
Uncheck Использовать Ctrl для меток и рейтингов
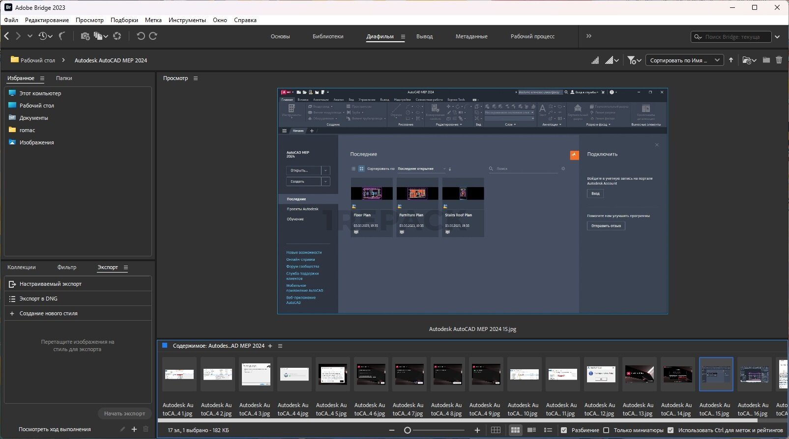(x=671, y=430)
